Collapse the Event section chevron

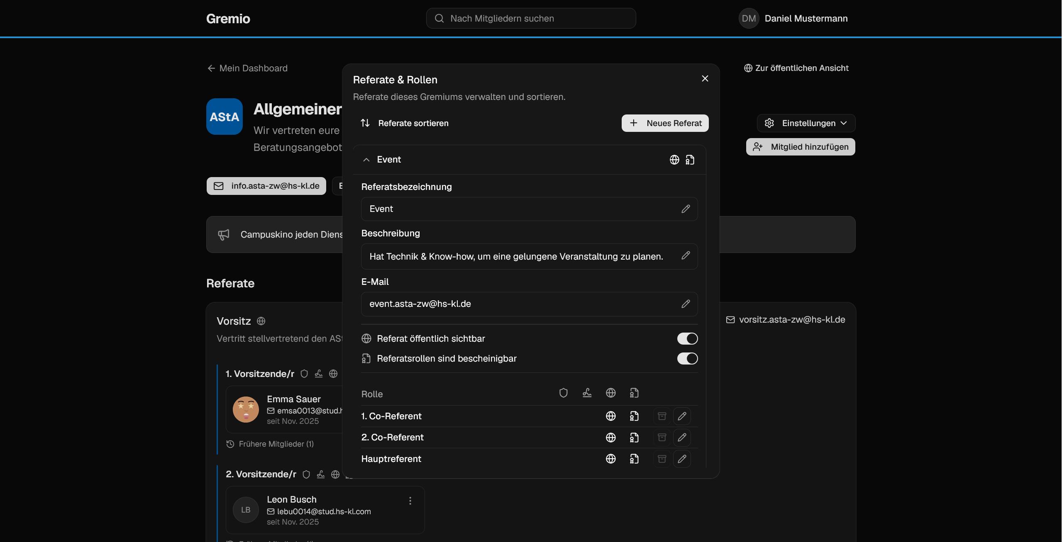click(366, 160)
